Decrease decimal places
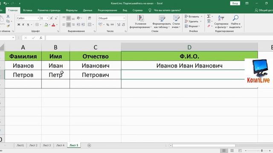Screen dimensions: 273x153 (x=123, y=25)
